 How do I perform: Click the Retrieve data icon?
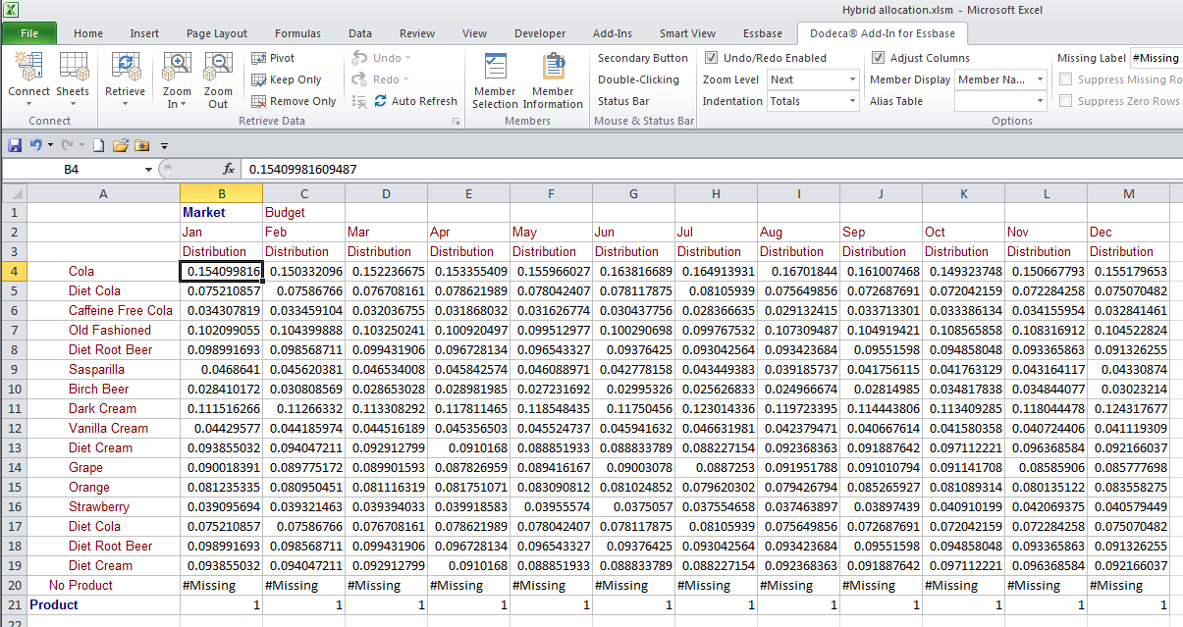(x=126, y=68)
